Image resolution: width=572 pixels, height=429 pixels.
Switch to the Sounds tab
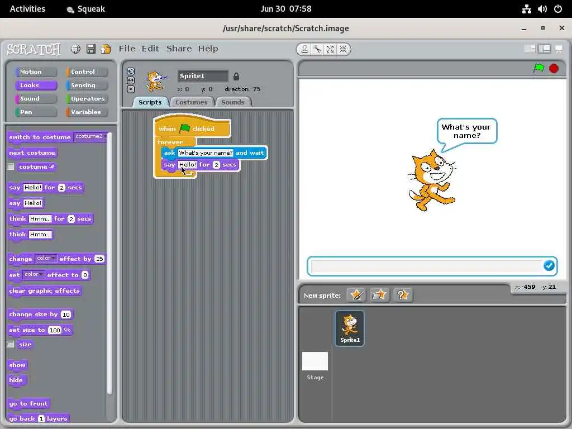pos(233,102)
